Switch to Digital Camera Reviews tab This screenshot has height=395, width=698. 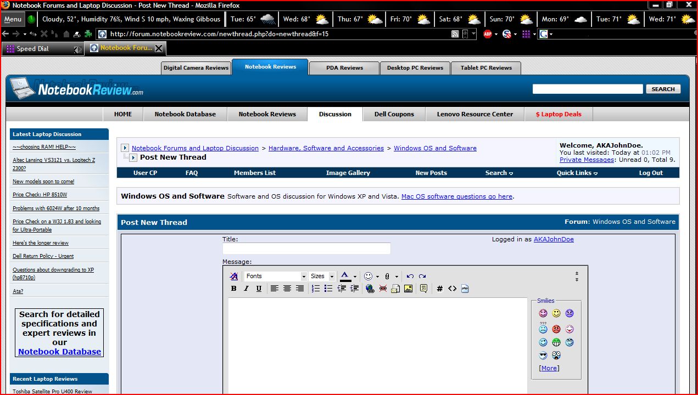point(196,68)
